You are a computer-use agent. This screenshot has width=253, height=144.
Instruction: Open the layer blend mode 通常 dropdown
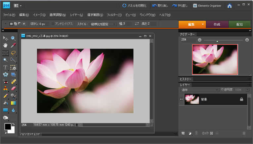pos(199,90)
